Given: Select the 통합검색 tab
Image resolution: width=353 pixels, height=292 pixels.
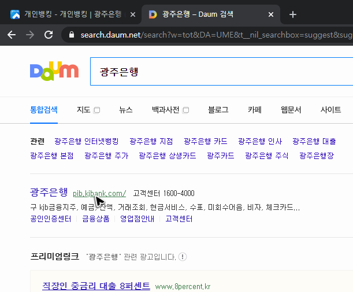Looking at the screenshot, I should click(44, 110).
